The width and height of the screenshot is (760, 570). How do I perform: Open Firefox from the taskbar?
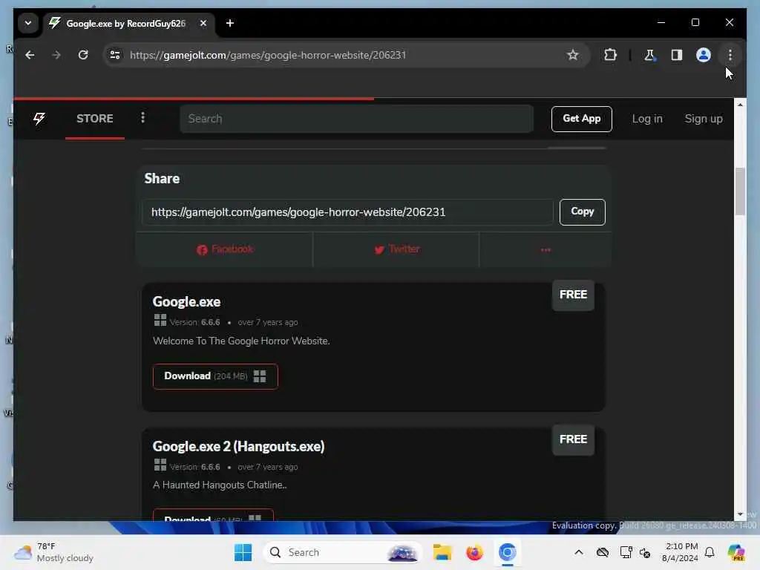[474, 552]
